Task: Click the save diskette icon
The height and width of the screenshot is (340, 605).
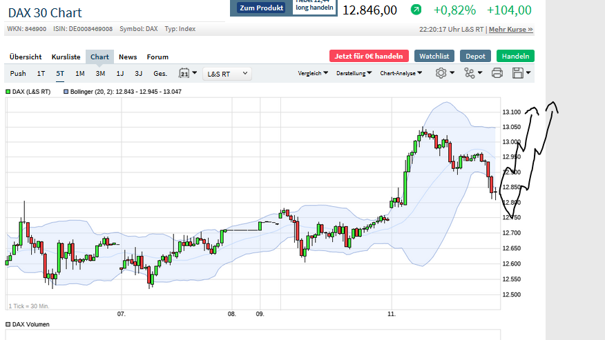Action: click(518, 73)
